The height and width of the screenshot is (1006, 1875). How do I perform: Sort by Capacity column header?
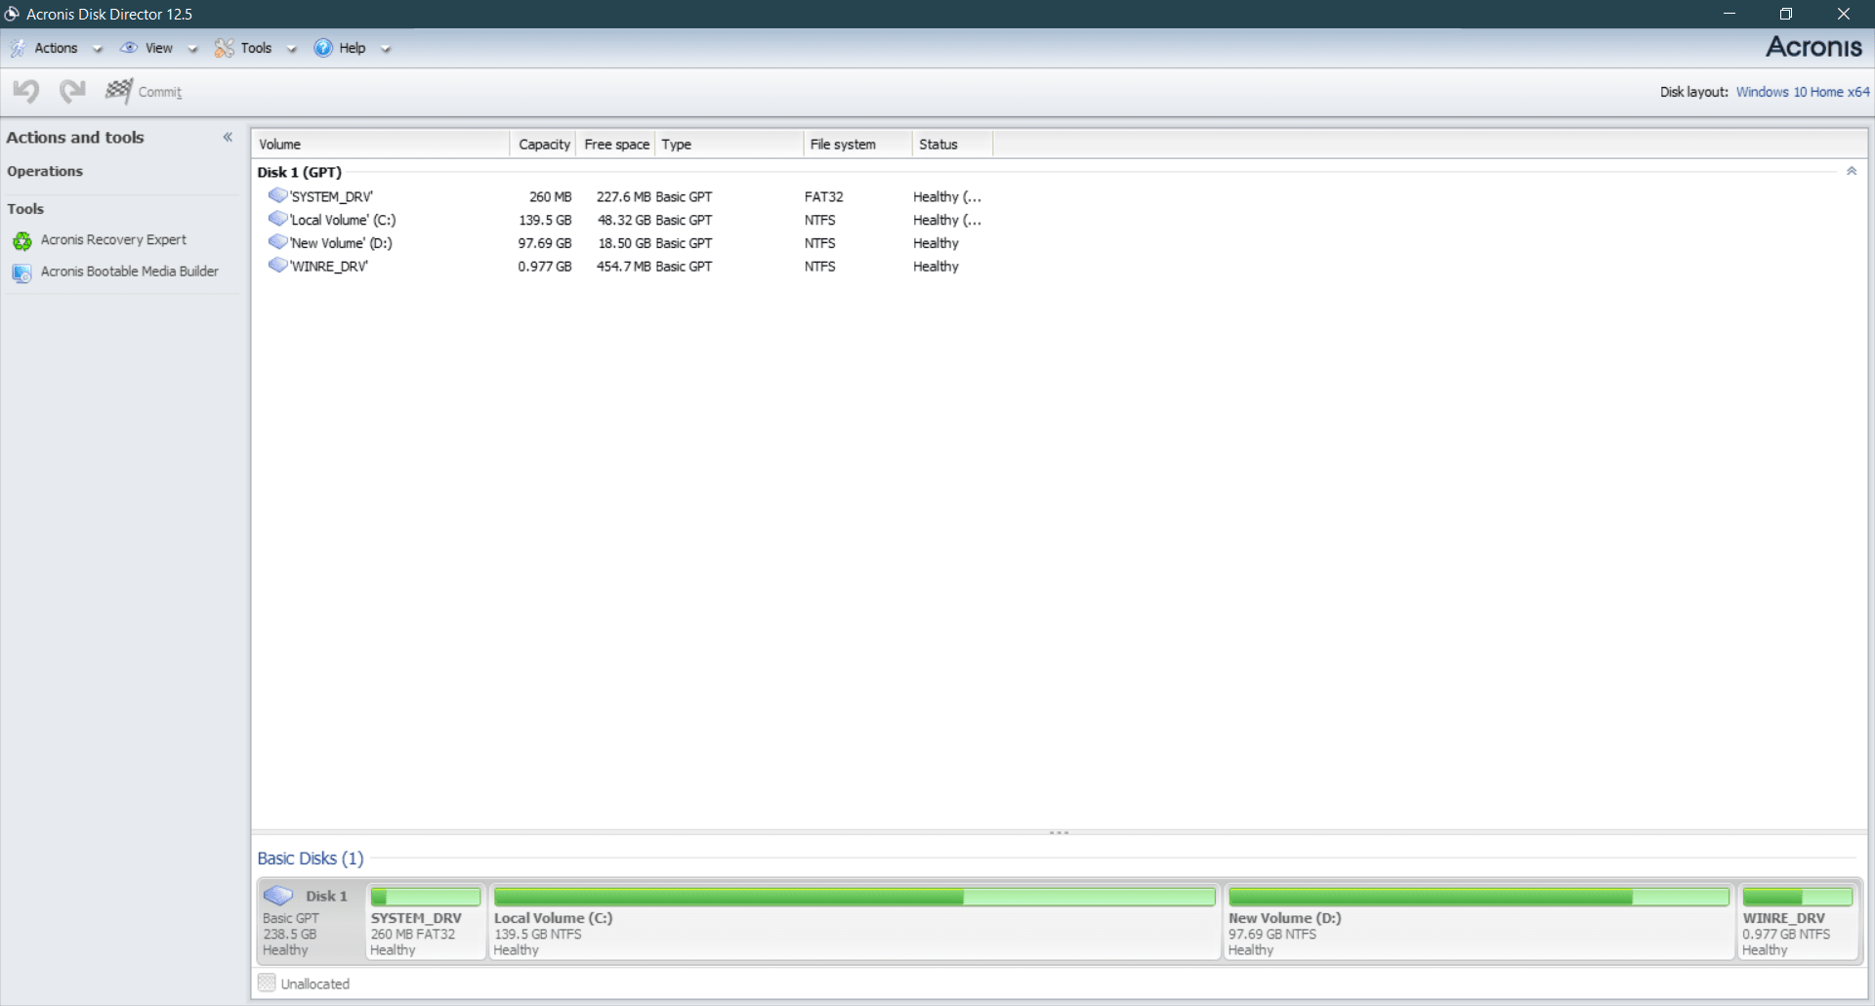543,144
